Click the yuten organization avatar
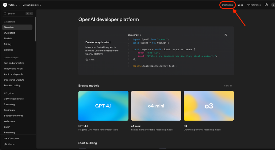The image size is (275, 150). 5,5
